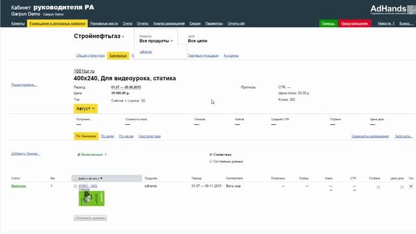This screenshot has width=416, height=234.
Task: Click the Включен status link in banner row
Action: [19, 186]
